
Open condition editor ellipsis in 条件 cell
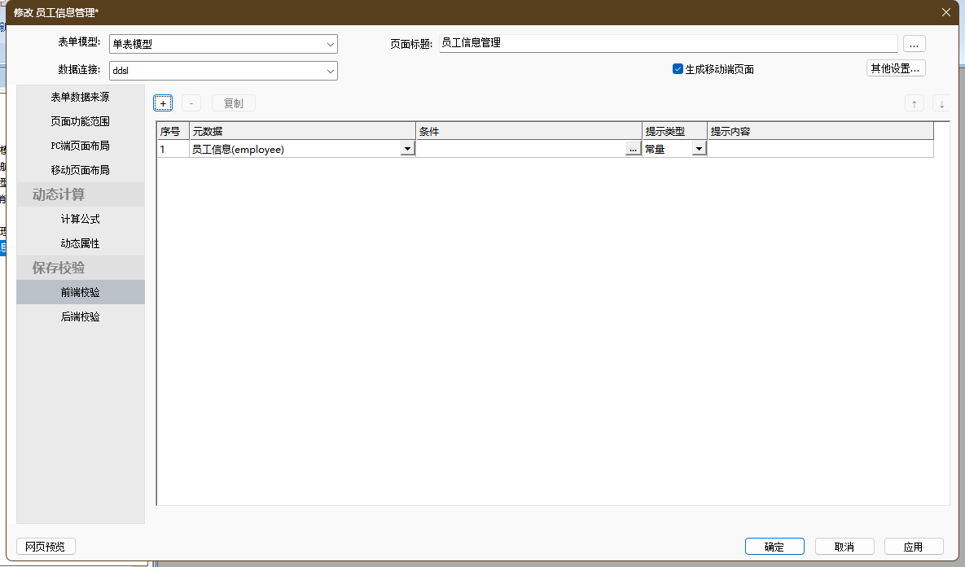tap(634, 149)
